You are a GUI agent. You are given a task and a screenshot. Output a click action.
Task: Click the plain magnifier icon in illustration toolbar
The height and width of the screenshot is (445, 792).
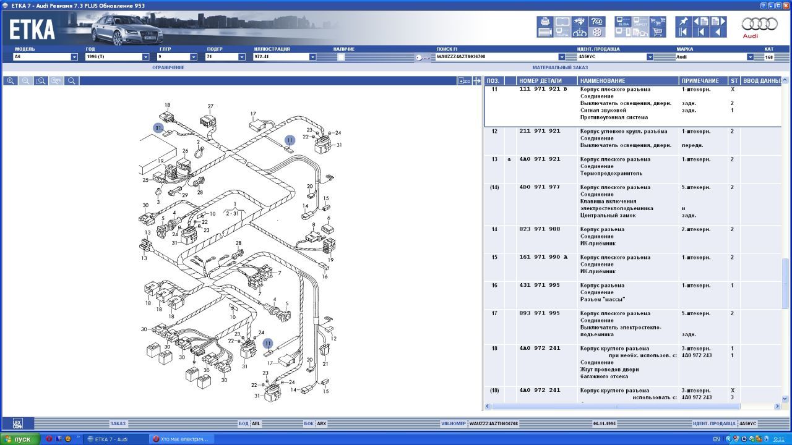tap(71, 81)
